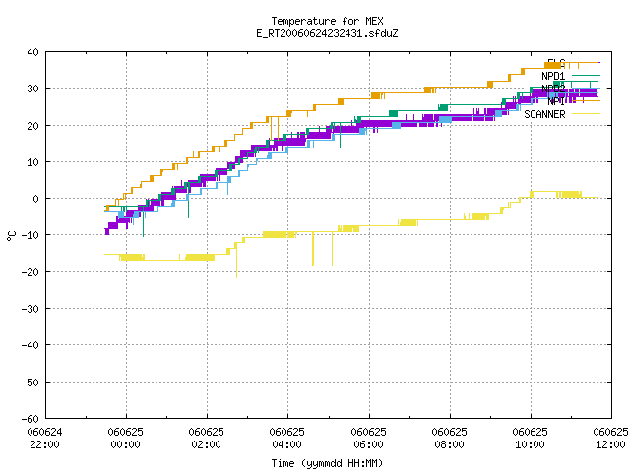
Task: Click the y-axis tick label 20
Action: [32, 126]
